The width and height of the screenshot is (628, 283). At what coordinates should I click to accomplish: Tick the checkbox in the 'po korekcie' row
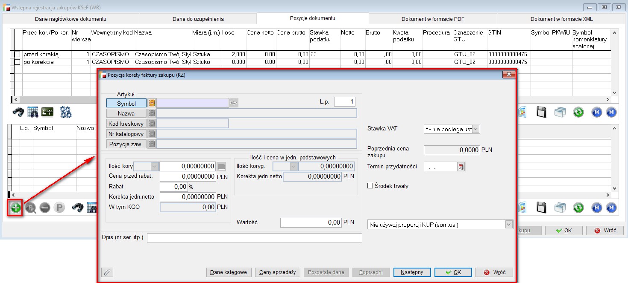[x=17, y=62]
